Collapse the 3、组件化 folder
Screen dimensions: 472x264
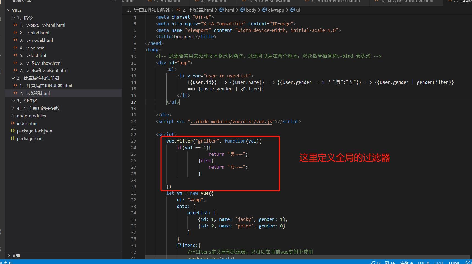coord(13,101)
